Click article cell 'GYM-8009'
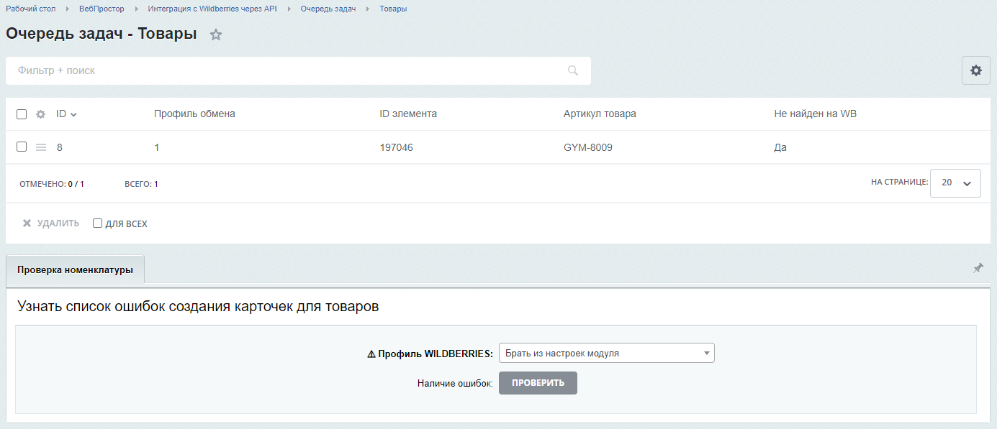The height and width of the screenshot is (429, 997). click(x=588, y=147)
